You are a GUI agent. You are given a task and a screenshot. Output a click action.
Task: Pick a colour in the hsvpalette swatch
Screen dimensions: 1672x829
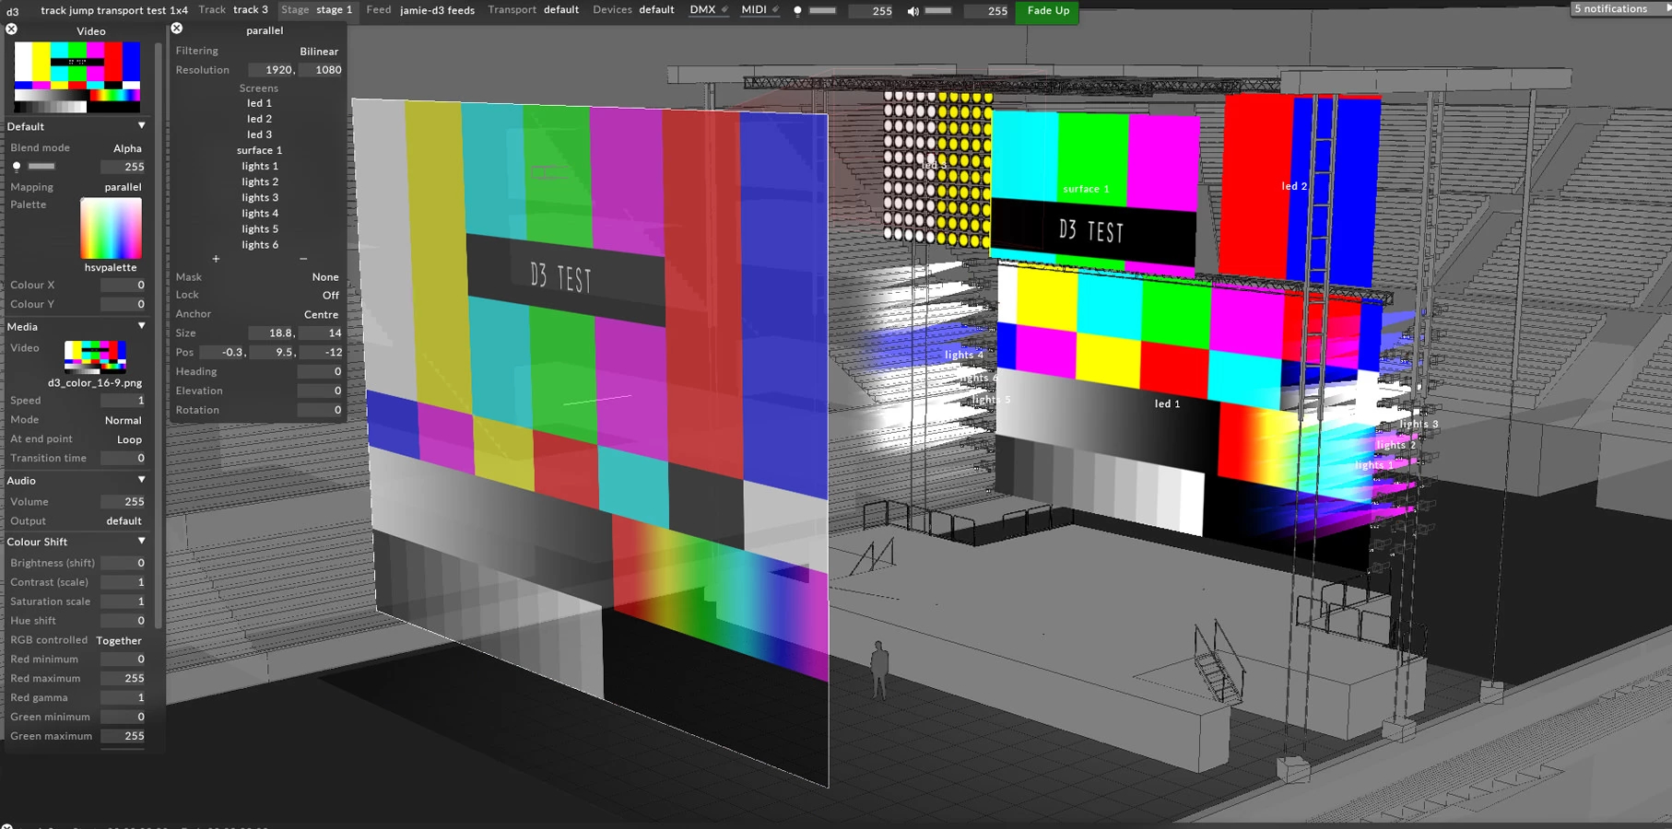point(111,228)
